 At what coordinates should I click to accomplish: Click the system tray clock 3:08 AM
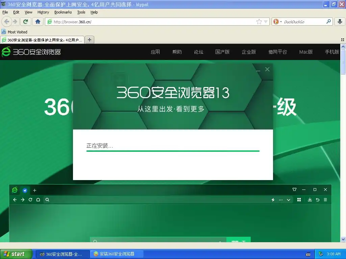pos(333,254)
